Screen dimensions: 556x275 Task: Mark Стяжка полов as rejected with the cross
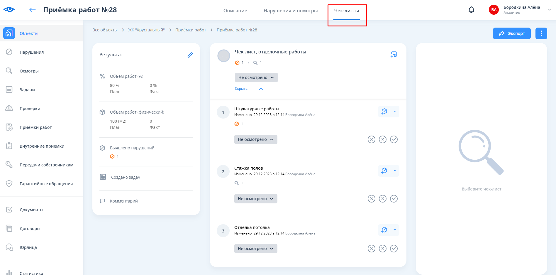click(372, 199)
